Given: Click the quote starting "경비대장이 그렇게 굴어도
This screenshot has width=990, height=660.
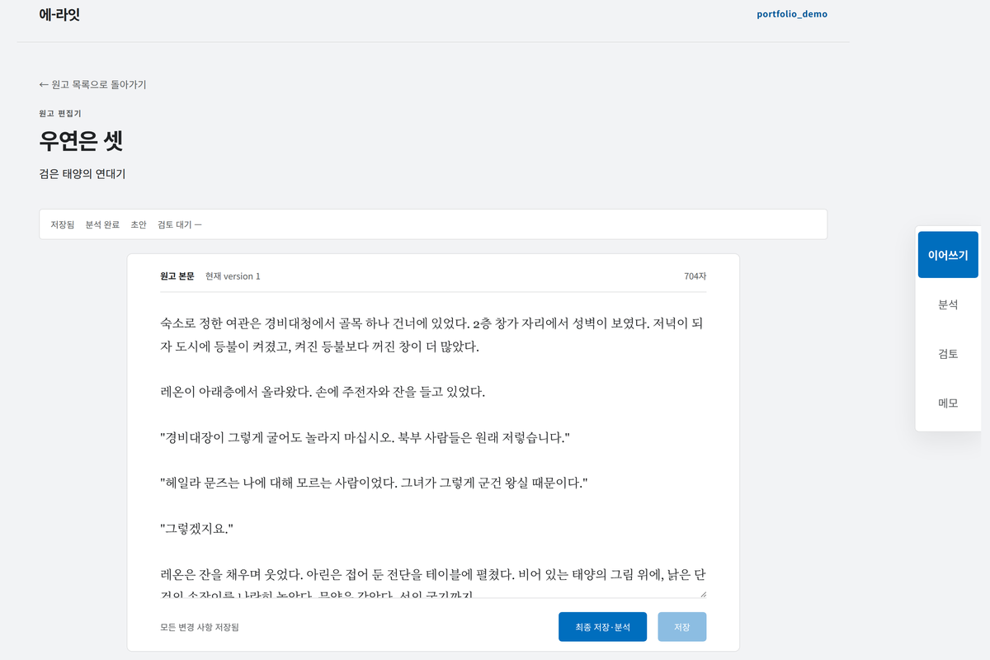Looking at the screenshot, I should click(x=365, y=437).
